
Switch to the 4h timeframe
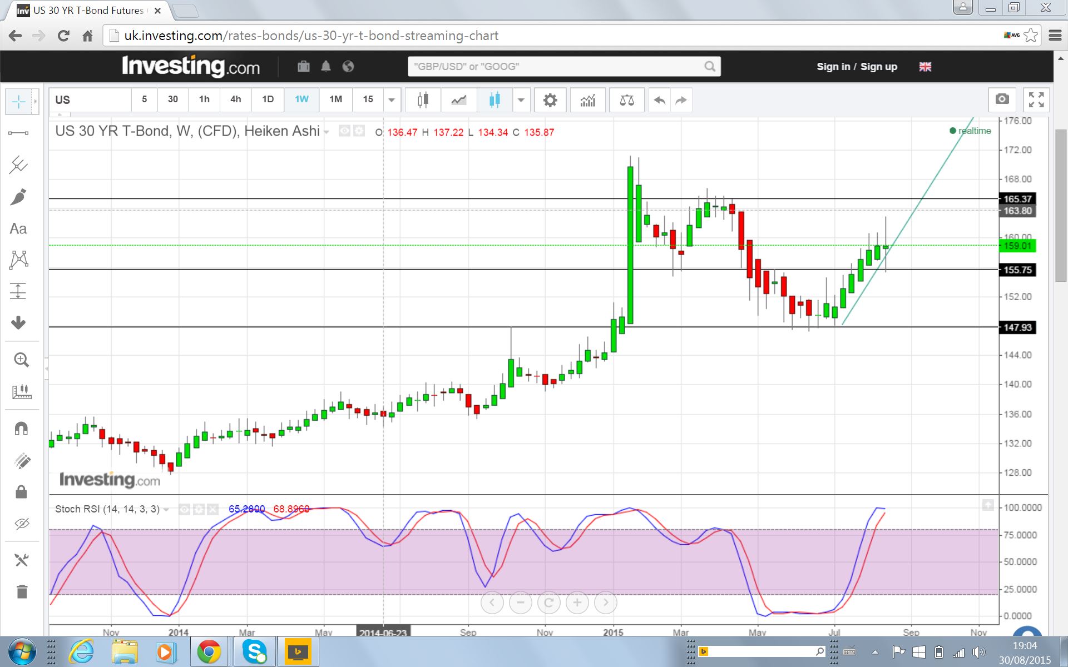point(236,100)
